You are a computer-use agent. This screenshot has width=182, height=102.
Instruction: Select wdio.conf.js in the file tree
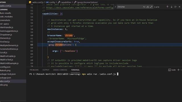13,81
